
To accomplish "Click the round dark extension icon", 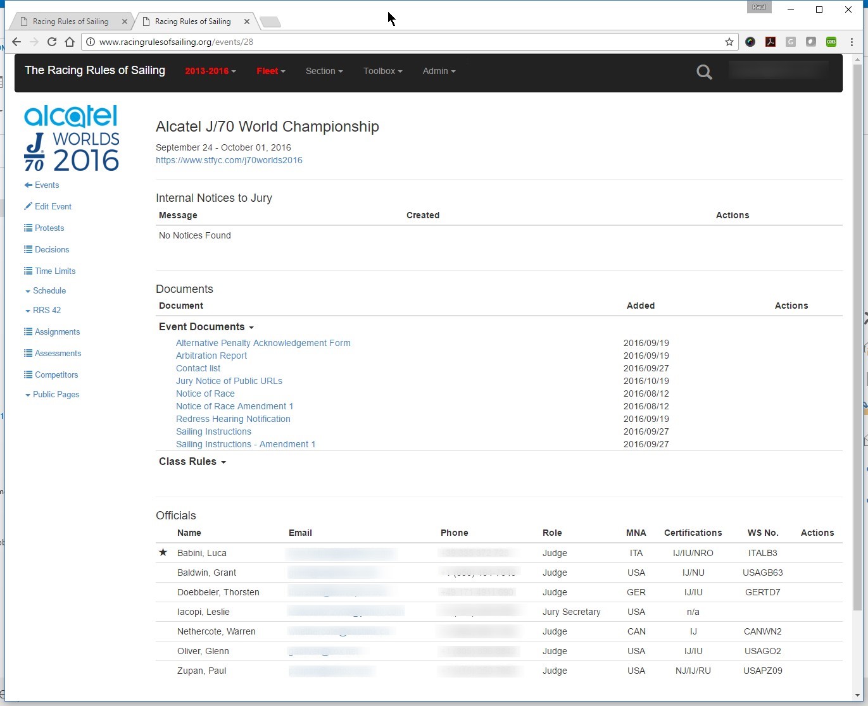I will coord(750,42).
